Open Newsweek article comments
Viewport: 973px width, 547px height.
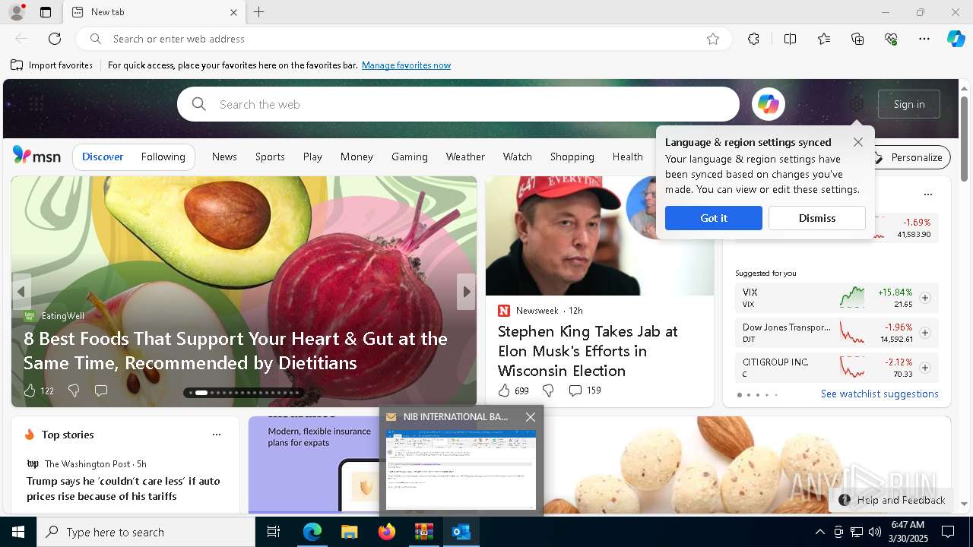[585, 390]
